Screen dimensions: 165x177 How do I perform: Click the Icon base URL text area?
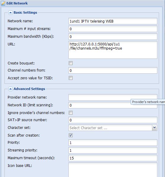[113, 170]
